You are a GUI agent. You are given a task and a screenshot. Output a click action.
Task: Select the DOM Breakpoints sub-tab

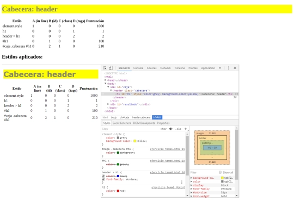point(144,123)
